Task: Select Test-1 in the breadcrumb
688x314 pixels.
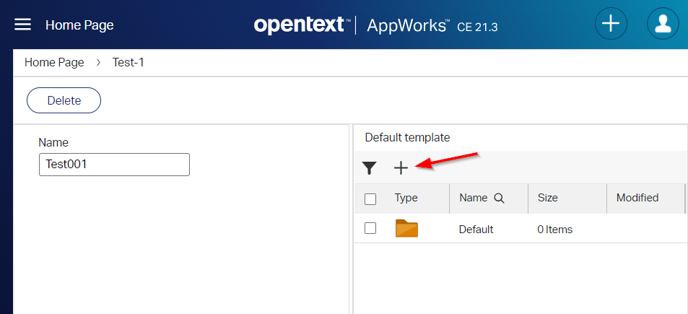Action: point(129,63)
